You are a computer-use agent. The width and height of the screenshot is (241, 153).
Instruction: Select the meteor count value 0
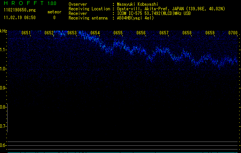click(54, 18)
